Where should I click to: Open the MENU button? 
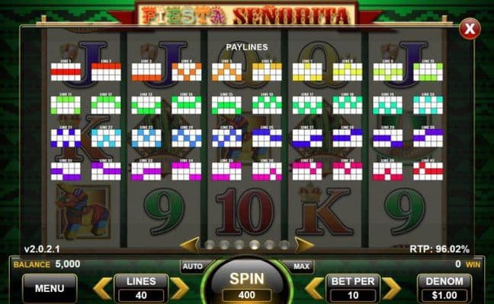pyautogui.click(x=50, y=288)
